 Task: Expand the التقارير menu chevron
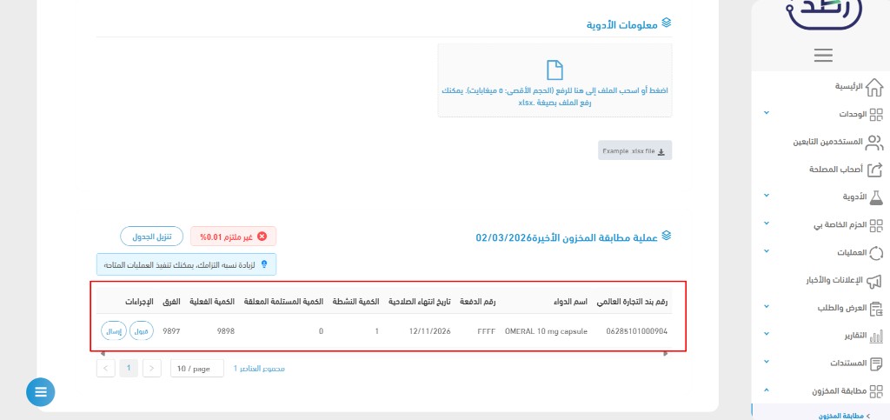(767, 334)
